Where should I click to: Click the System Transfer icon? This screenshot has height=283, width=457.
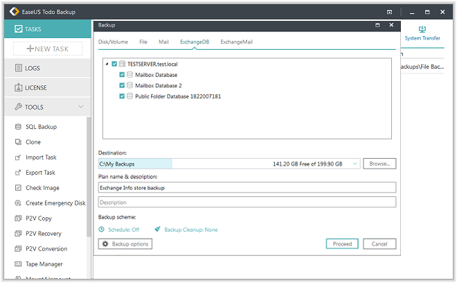(422, 30)
